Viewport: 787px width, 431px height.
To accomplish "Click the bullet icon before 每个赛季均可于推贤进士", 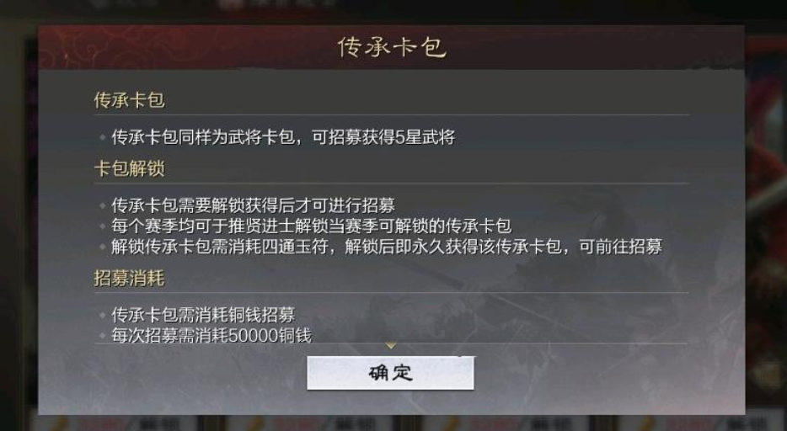I will (x=103, y=226).
